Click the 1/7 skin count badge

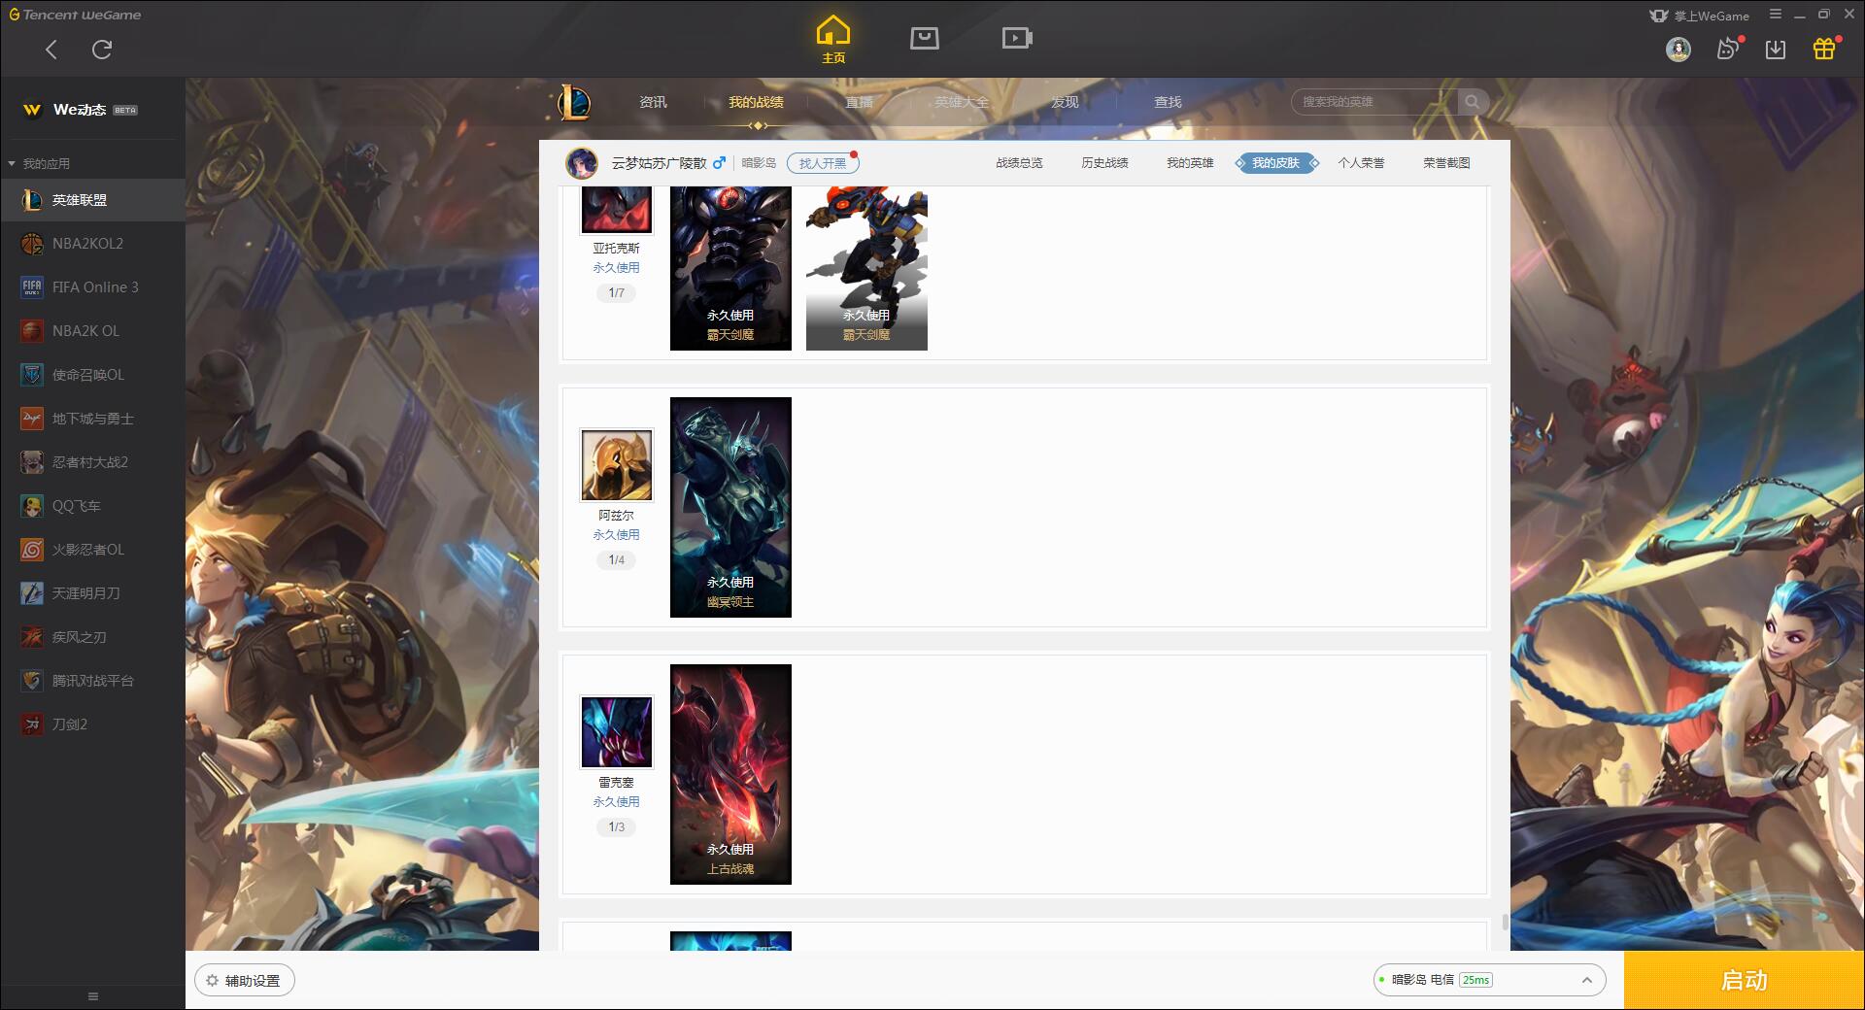pos(617,292)
